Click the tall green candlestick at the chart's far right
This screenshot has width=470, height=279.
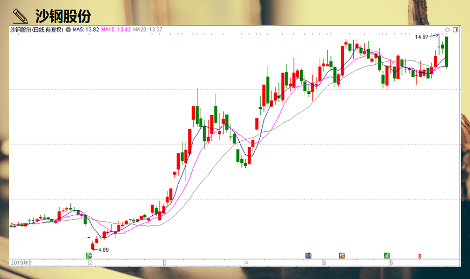(446, 52)
